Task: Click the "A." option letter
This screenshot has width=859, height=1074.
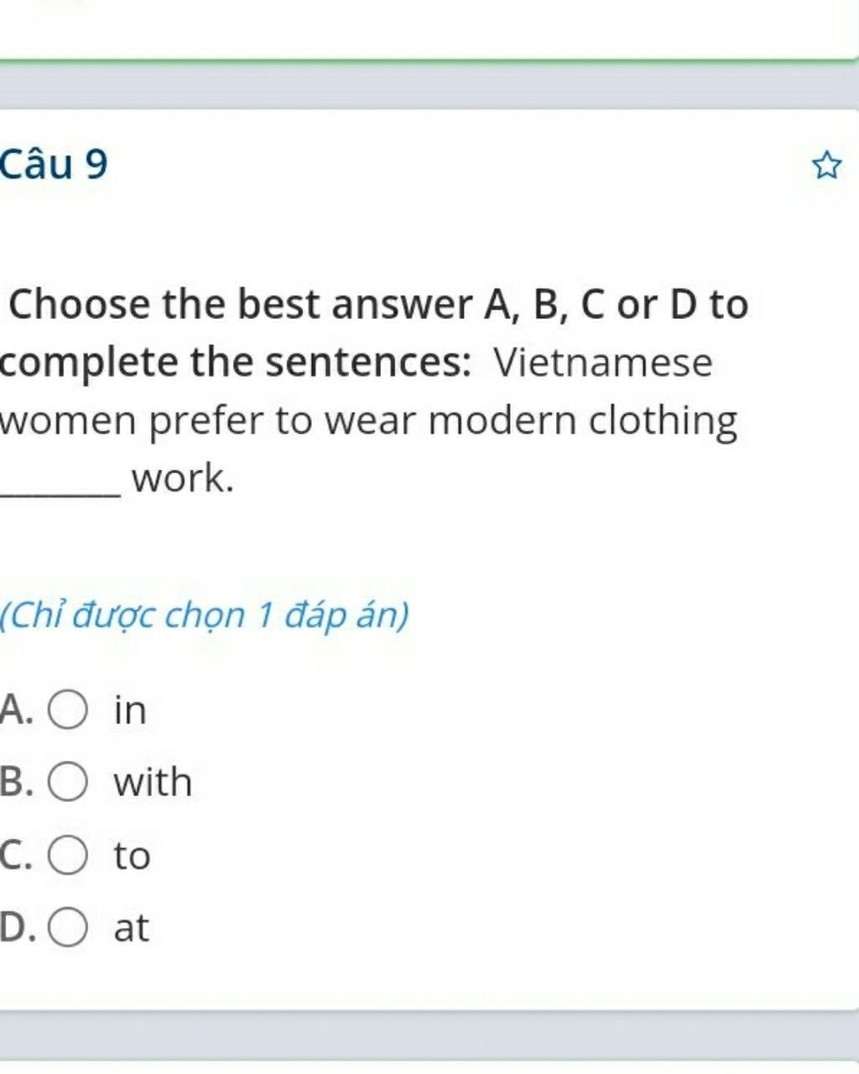Action: (17, 710)
